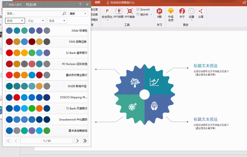This screenshot has width=247, height=157.
Task: Select the lower 标题文本预设 heading on slide
Action: pyautogui.click(x=205, y=119)
